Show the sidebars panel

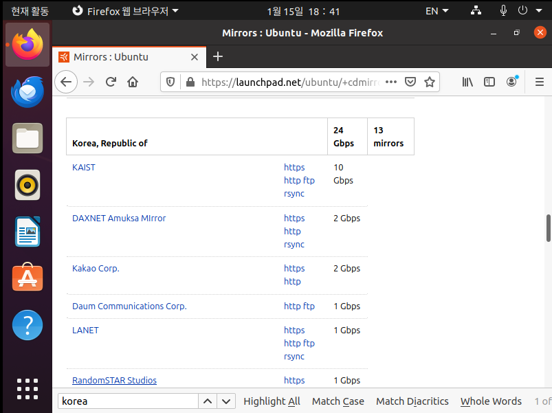[x=489, y=82]
